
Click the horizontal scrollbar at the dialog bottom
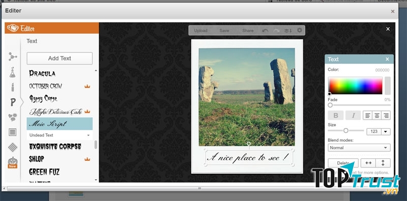tap(199, 188)
